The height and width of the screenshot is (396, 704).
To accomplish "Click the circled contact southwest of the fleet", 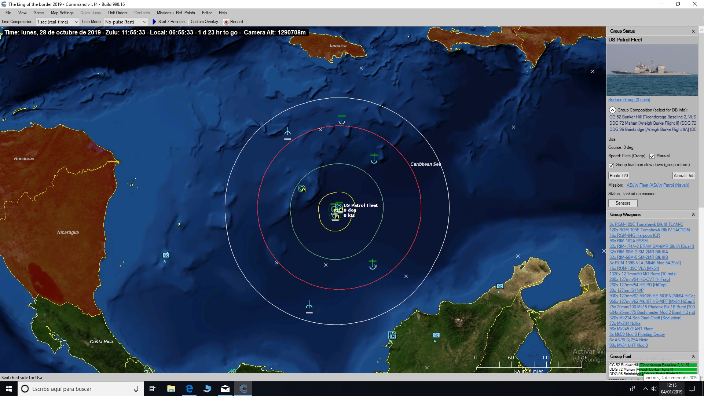I will pyautogui.click(x=301, y=188).
